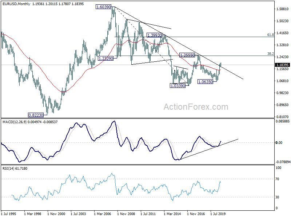
Task: Select the 1.03390 low label
Action: point(178,86)
